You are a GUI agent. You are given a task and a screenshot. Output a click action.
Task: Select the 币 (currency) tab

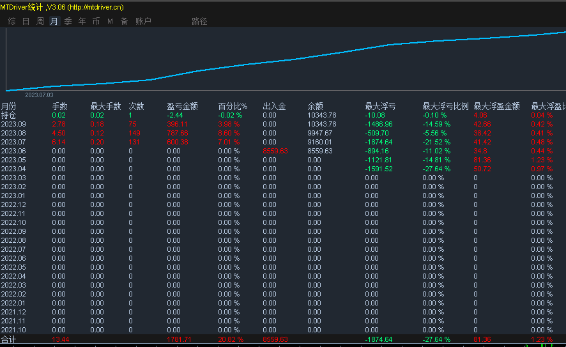click(x=96, y=21)
